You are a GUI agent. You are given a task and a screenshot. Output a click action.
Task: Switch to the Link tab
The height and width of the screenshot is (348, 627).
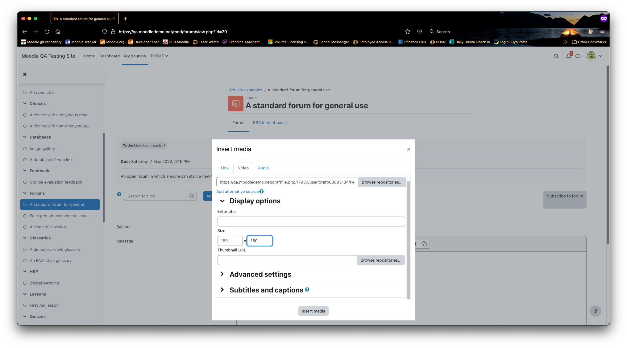coord(225,168)
